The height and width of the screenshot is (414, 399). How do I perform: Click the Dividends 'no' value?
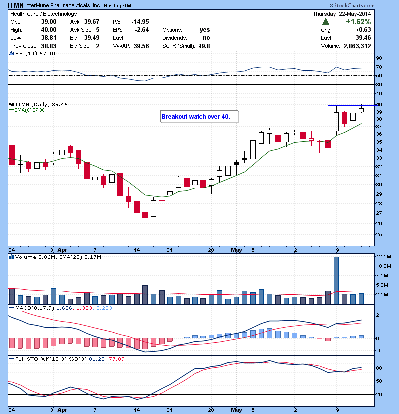coord(206,38)
